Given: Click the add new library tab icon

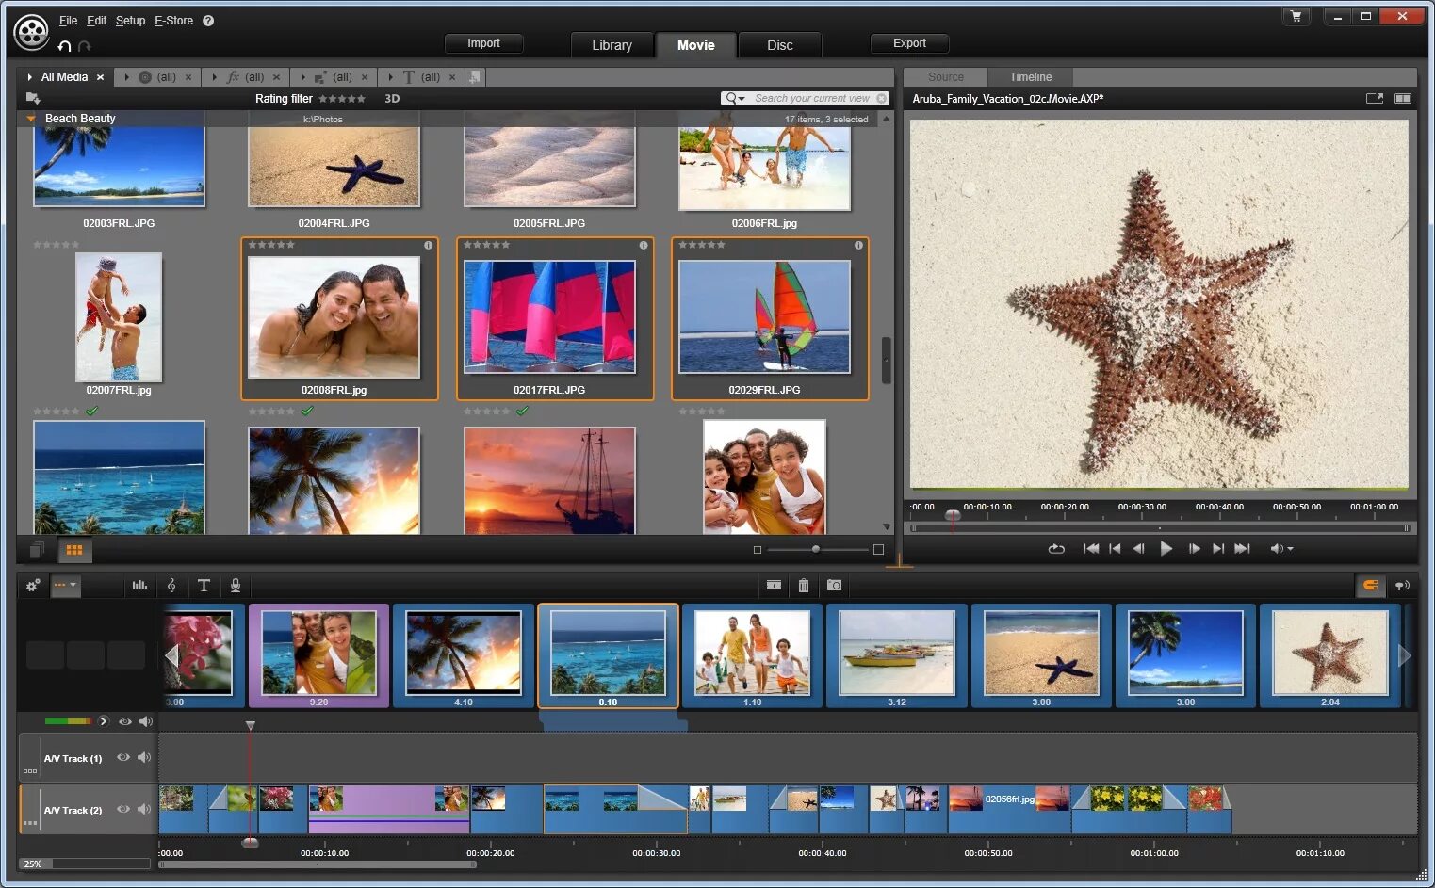Looking at the screenshot, I should pyautogui.click(x=475, y=77).
